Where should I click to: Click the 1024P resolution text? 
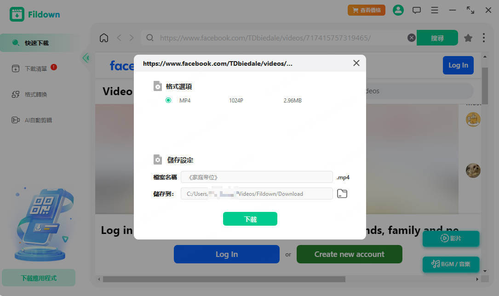(x=236, y=101)
